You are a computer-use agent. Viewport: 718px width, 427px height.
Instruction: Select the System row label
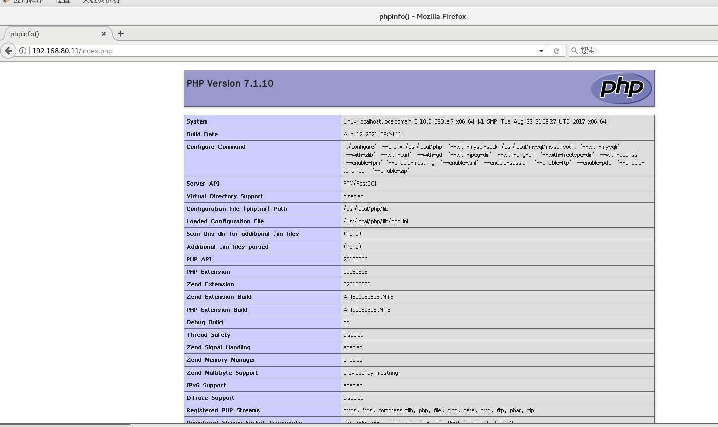(x=197, y=121)
